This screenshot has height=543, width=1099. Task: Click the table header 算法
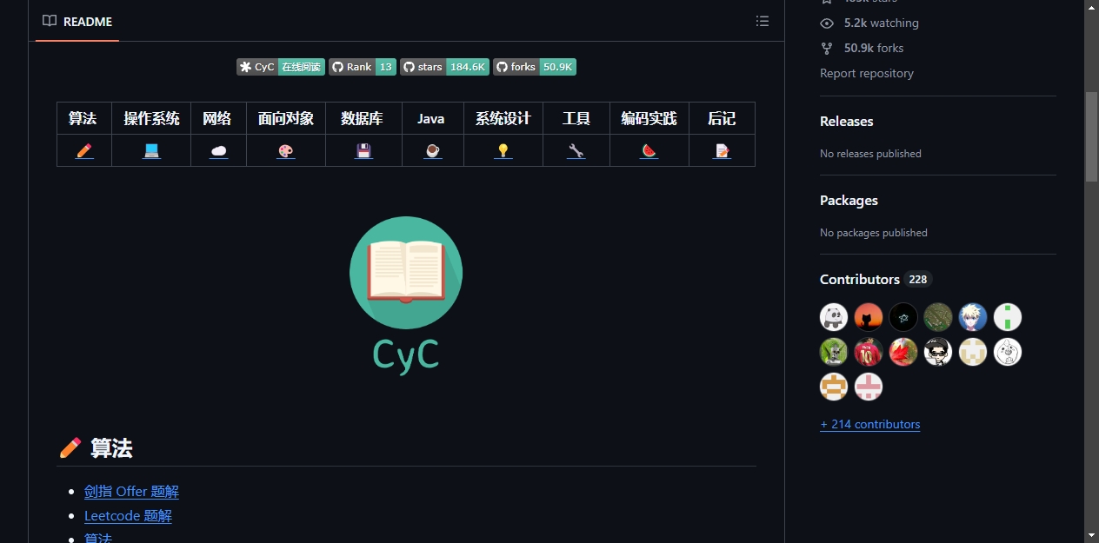pyautogui.click(x=83, y=118)
